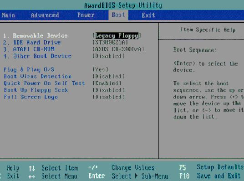Switch to the Advanced tab

pos(45,15)
